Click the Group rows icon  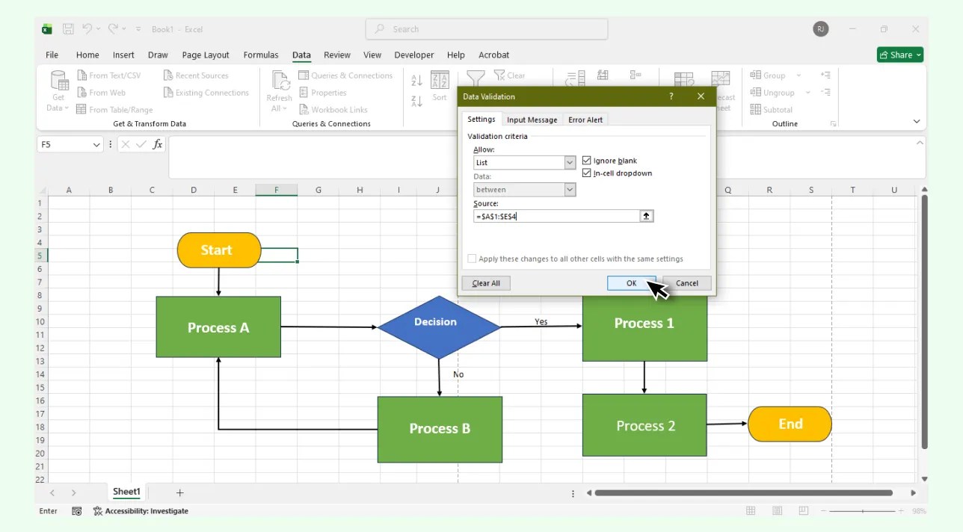tap(755, 75)
